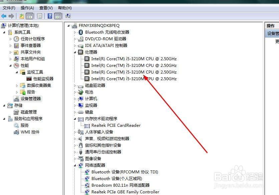Open the 文件(F) menu

click(9, 8)
